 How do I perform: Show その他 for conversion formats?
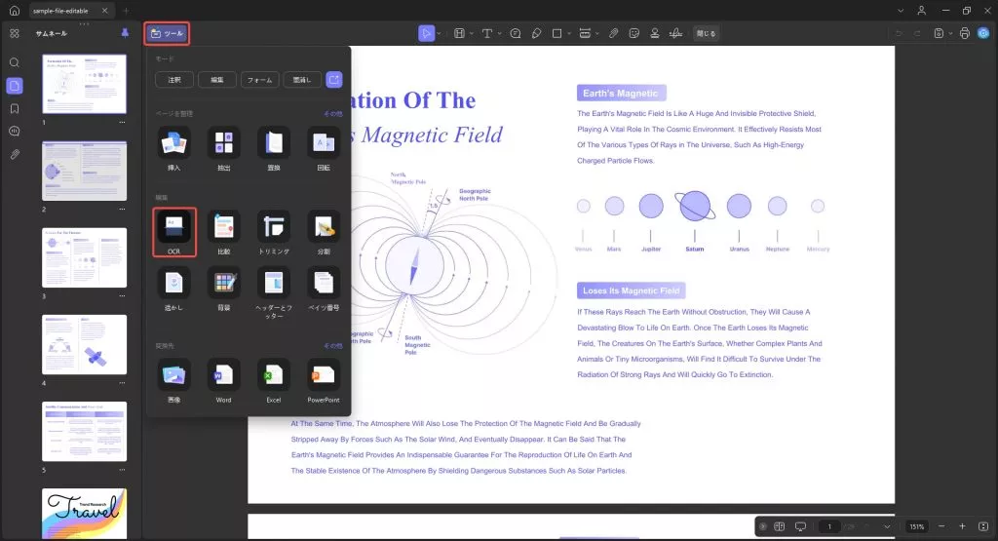click(333, 346)
